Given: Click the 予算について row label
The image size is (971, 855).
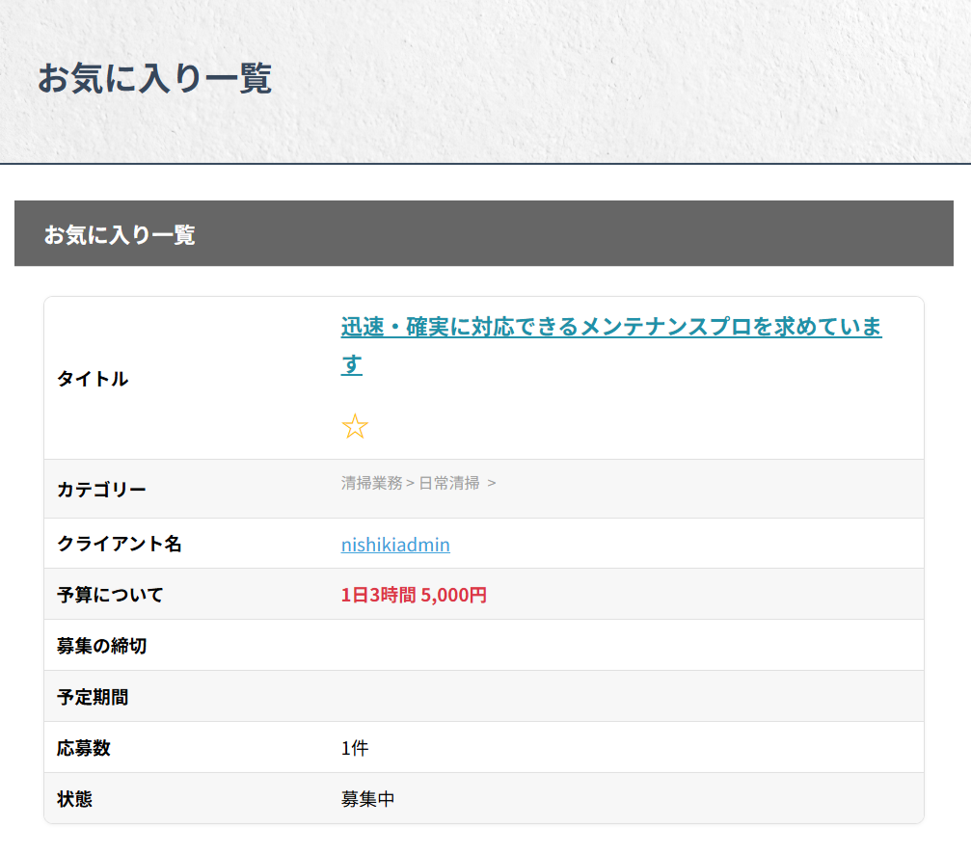Looking at the screenshot, I should (x=110, y=595).
